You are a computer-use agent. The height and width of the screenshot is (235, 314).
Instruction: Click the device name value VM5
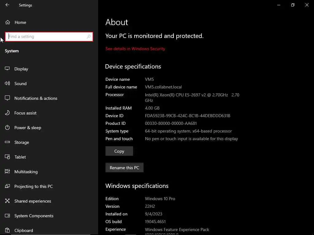(149, 79)
